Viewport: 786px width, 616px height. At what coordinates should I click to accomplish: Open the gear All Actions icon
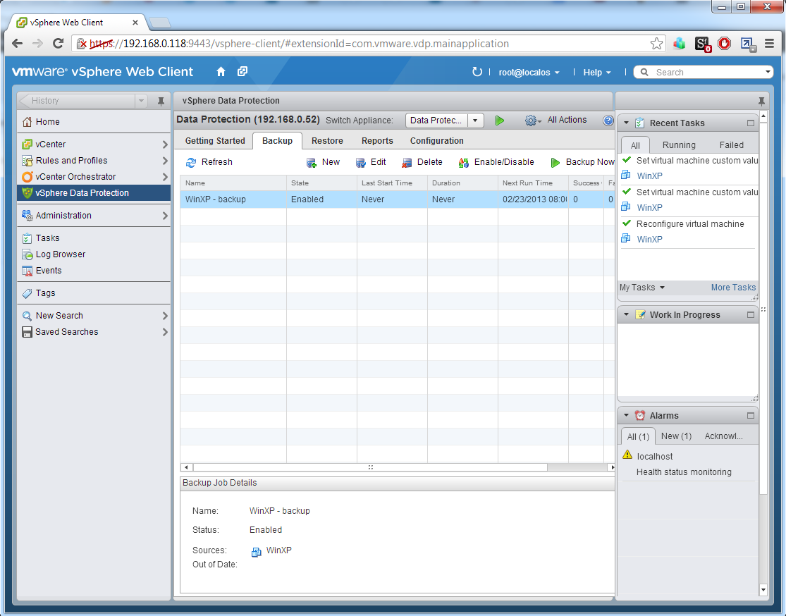[533, 121]
